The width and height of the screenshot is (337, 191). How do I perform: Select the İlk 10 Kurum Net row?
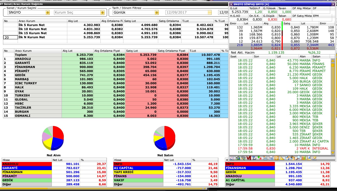point(116,29)
